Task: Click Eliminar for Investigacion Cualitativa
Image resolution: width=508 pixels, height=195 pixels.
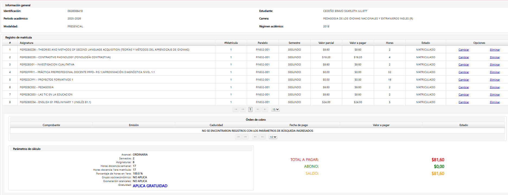Action: coord(495,65)
